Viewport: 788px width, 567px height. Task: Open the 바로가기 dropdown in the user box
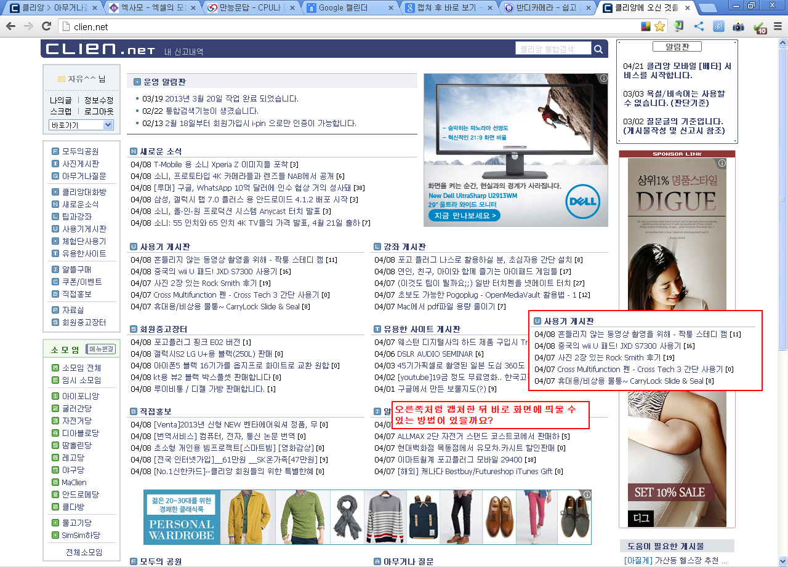coord(81,125)
